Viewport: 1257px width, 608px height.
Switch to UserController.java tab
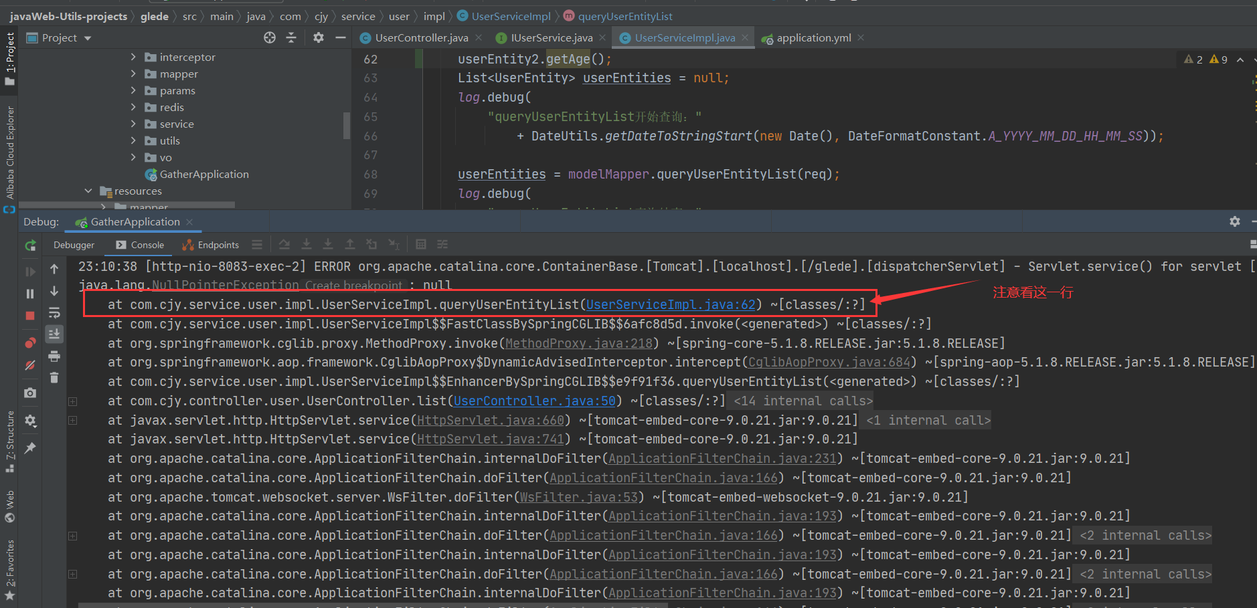421,38
